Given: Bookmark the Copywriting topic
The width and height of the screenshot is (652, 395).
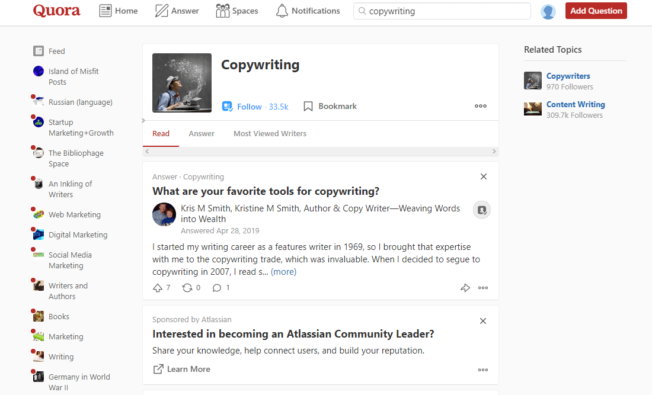Looking at the screenshot, I should tap(330, 107).
